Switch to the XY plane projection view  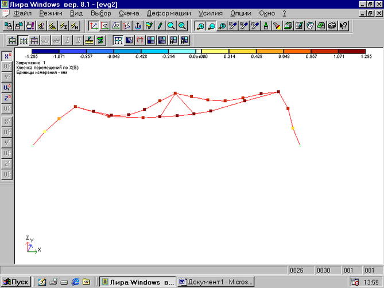(116, 26)
